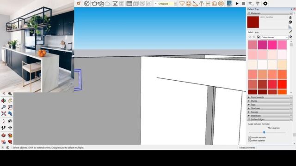Open the V-Ray Asset Editor
This screenshot has width=296, height=166.
click(86, 3)
